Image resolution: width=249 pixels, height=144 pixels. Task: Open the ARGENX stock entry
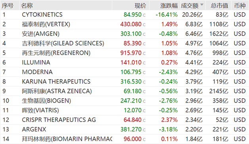(x=125, y=129)
